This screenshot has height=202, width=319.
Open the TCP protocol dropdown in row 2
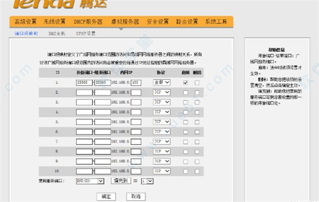point(162,92)
